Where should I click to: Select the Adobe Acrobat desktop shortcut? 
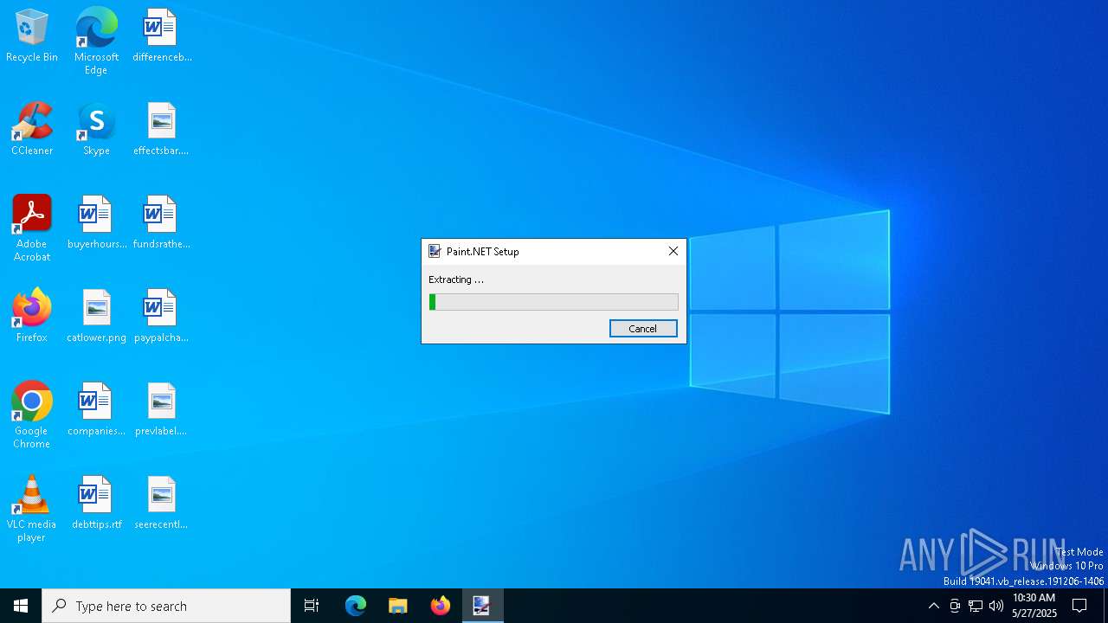[x=32, y=228]
